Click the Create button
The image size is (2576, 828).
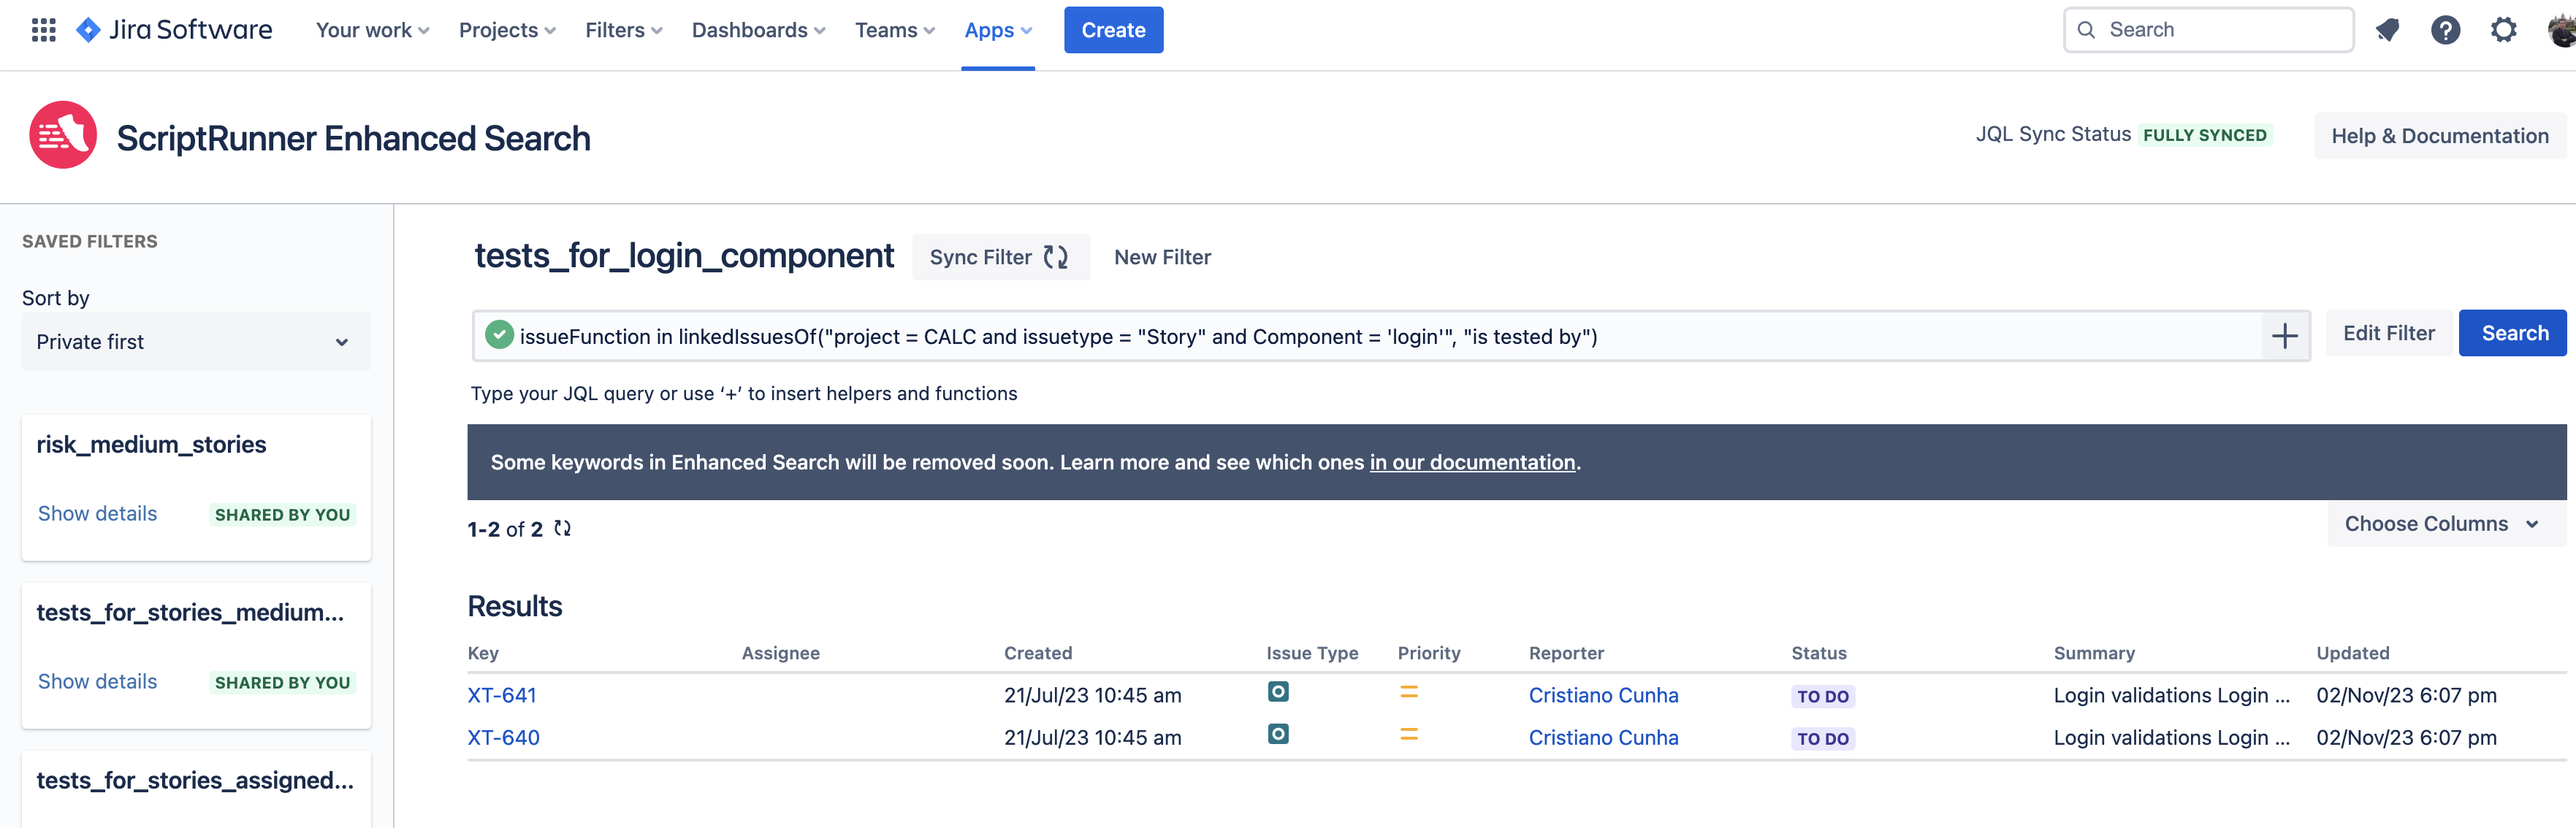point(1113,30)
